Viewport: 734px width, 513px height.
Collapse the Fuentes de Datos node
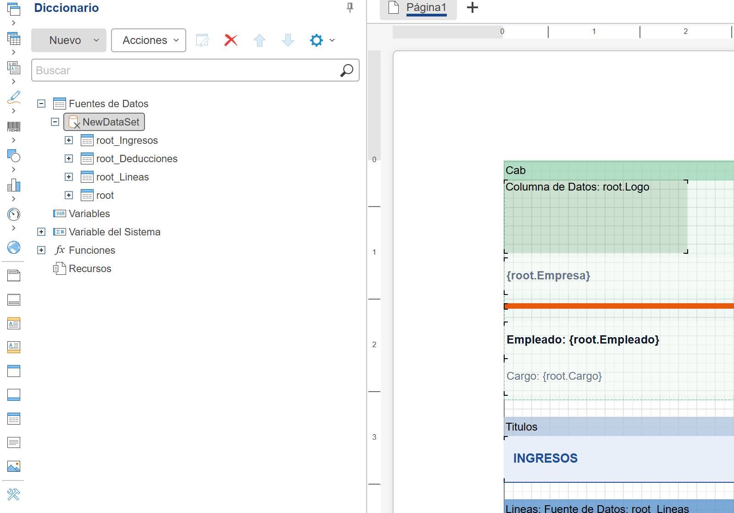(x=41, y=104)
